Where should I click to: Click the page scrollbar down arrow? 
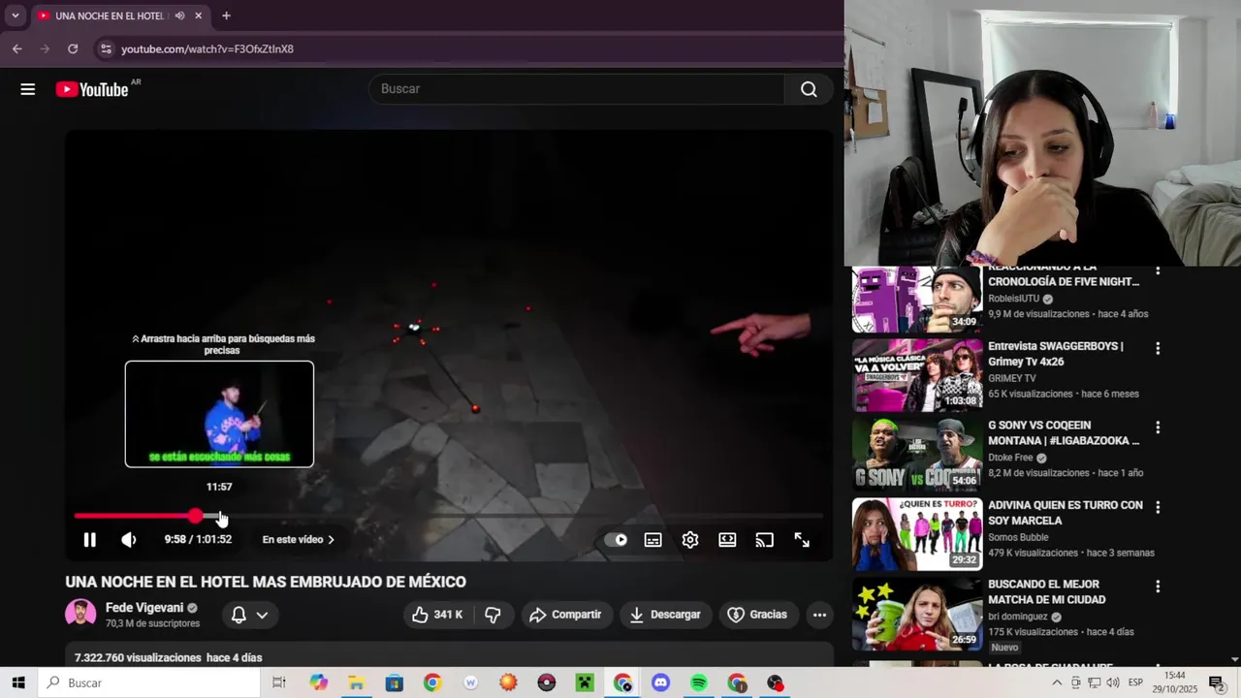pyautogui.click(x=1234, y=659)
